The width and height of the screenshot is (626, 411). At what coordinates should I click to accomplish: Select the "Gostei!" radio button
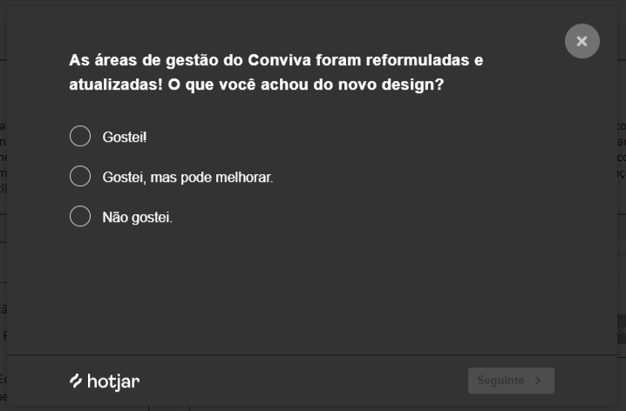pyautogui.click(x=80, y=137)
